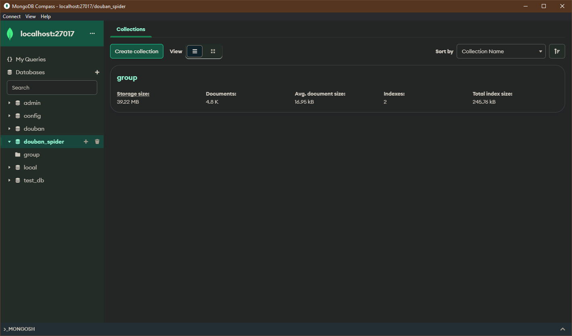This screenshot has height=336, width=572.
Task: Collapse the douban_spider database
Action: (x=9, y=142)
